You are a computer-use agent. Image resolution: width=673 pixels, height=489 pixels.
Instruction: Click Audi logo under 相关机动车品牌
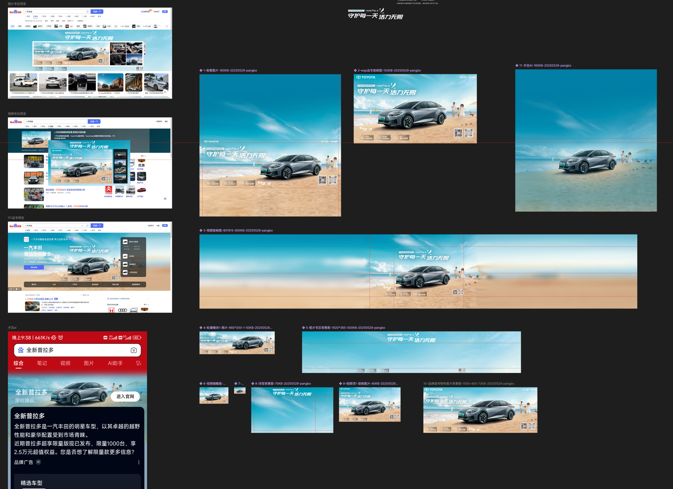pyautogui.click(x=123, y=310)
